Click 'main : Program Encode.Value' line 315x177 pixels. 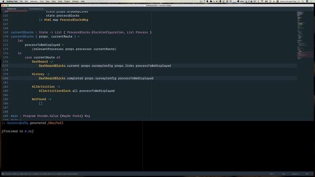coord(50,116)
